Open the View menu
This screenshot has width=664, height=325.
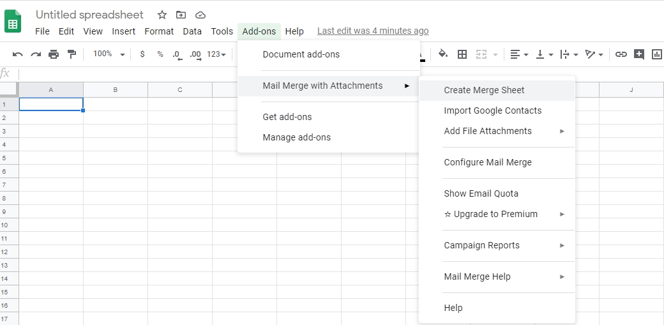pos(93,31)
